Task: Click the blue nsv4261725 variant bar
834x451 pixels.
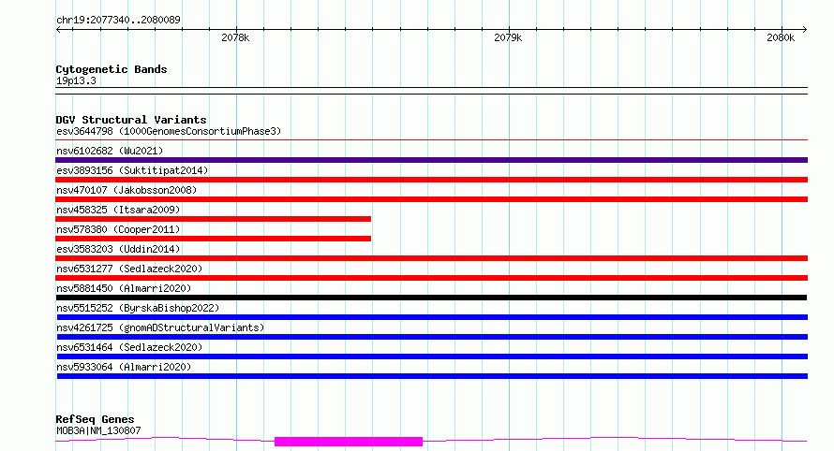Action: pos(432,337)
